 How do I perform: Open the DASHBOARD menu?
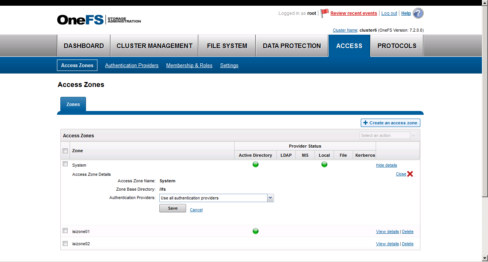point(84,46)
